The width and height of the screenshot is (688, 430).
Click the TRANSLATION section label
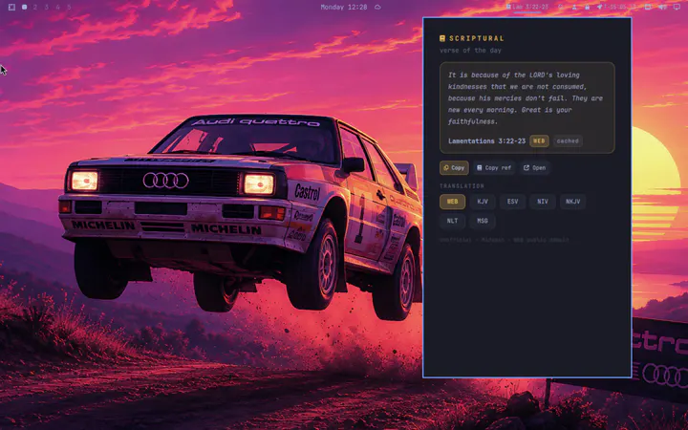(x=462, y=186)
